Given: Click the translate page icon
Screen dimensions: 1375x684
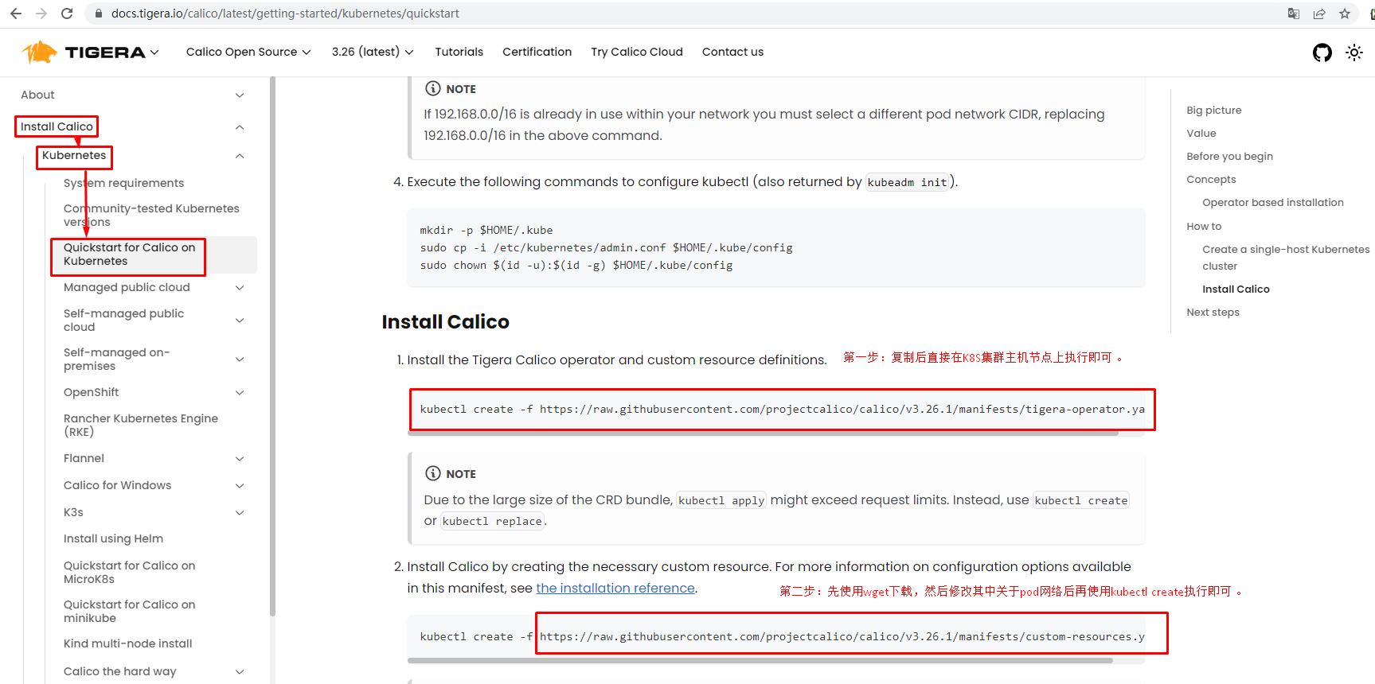Looking at the screenshot, I should pos(1294,14).
